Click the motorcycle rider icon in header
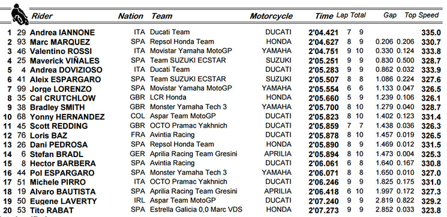This screenshot has height=217, width=447. click(x=20, y=14)
